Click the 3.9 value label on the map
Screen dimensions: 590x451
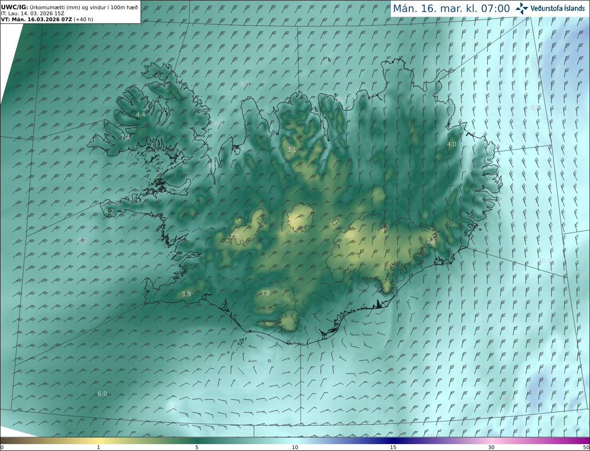pyautogui.click(x=186, y=294)
